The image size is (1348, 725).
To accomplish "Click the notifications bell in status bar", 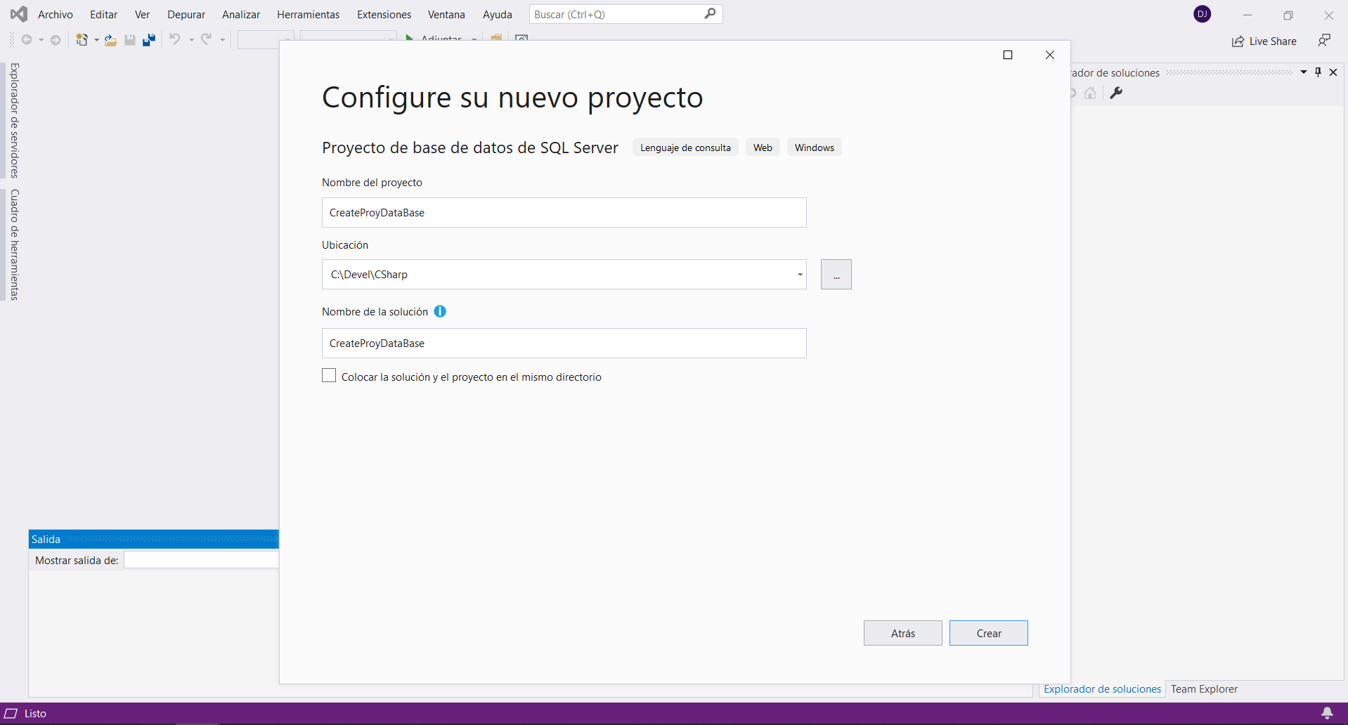I will [x=1327, y=713].
